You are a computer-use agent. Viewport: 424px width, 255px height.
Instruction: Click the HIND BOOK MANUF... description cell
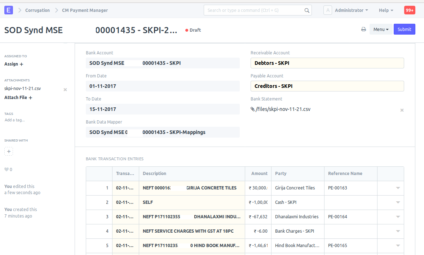tap(192, 246)
